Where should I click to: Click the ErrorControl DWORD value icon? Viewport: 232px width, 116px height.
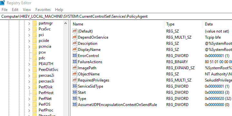pos(75,56)
